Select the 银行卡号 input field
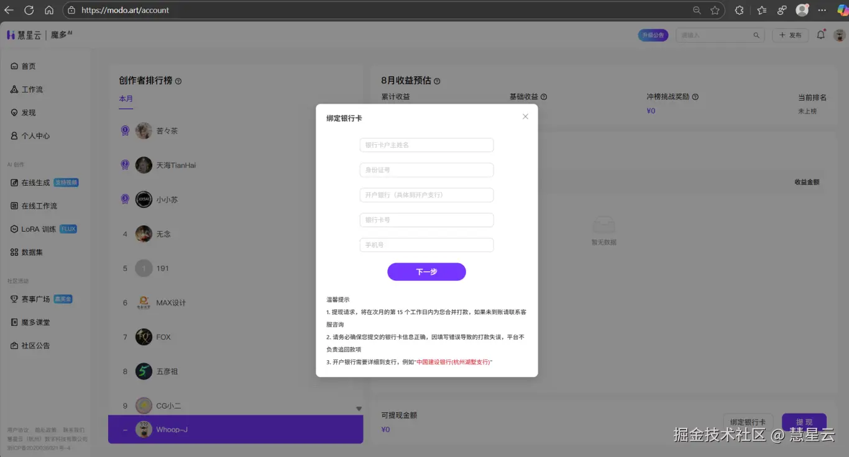Viewport: 849px width, 457px height. [x=426, y=220]
